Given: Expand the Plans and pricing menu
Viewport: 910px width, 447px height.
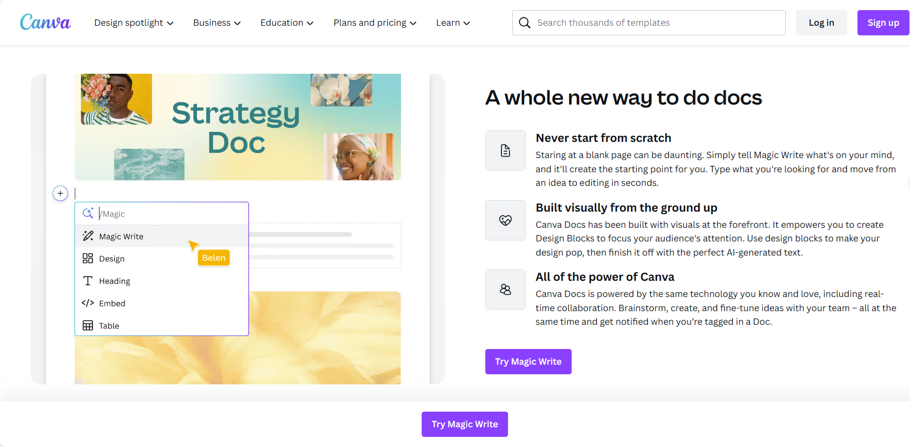Looking at the screenshot, I should [x=375, y=23].
